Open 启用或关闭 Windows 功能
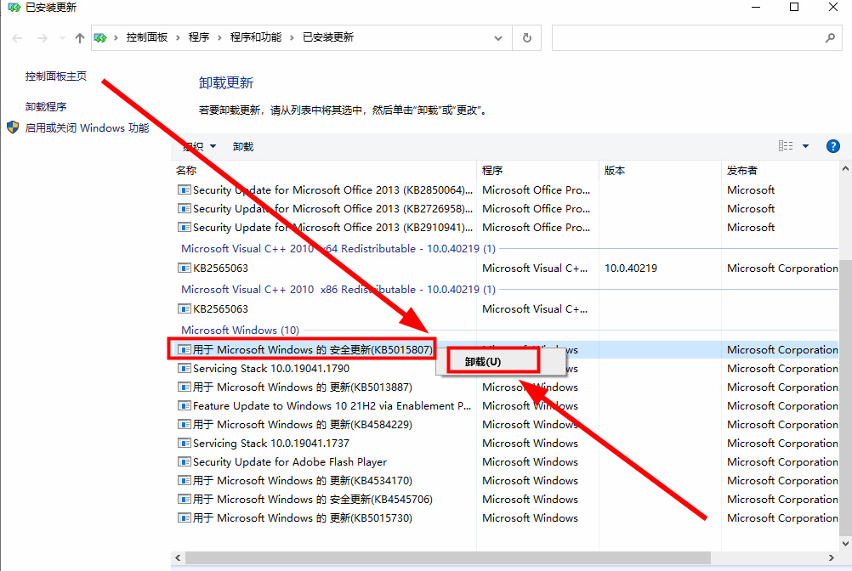Screen dimensions: 852x571 click(x=84, y=128)
